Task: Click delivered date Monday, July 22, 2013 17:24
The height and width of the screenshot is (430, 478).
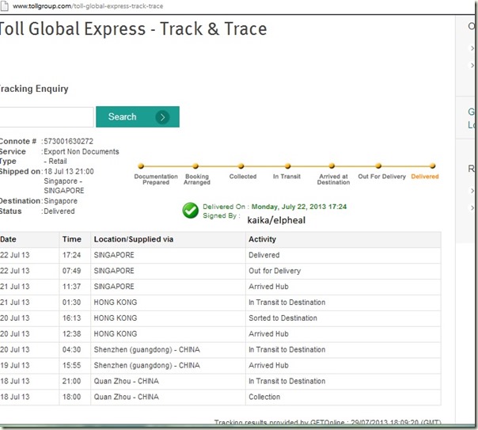Action: 299,207
